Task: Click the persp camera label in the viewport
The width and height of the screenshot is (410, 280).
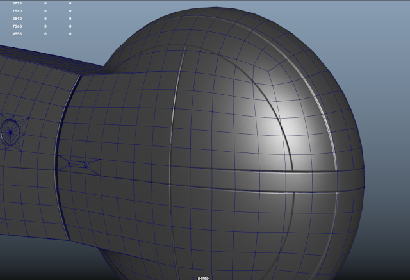Action: point(203,278)
